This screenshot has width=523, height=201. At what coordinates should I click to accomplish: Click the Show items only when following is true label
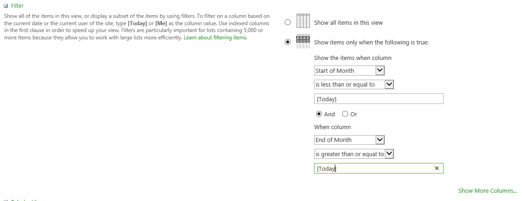(371, 42)
